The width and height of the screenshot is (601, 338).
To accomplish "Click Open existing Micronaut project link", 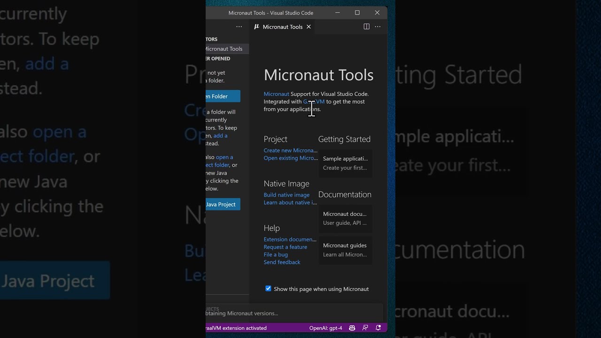I will (x=291, y=158).
